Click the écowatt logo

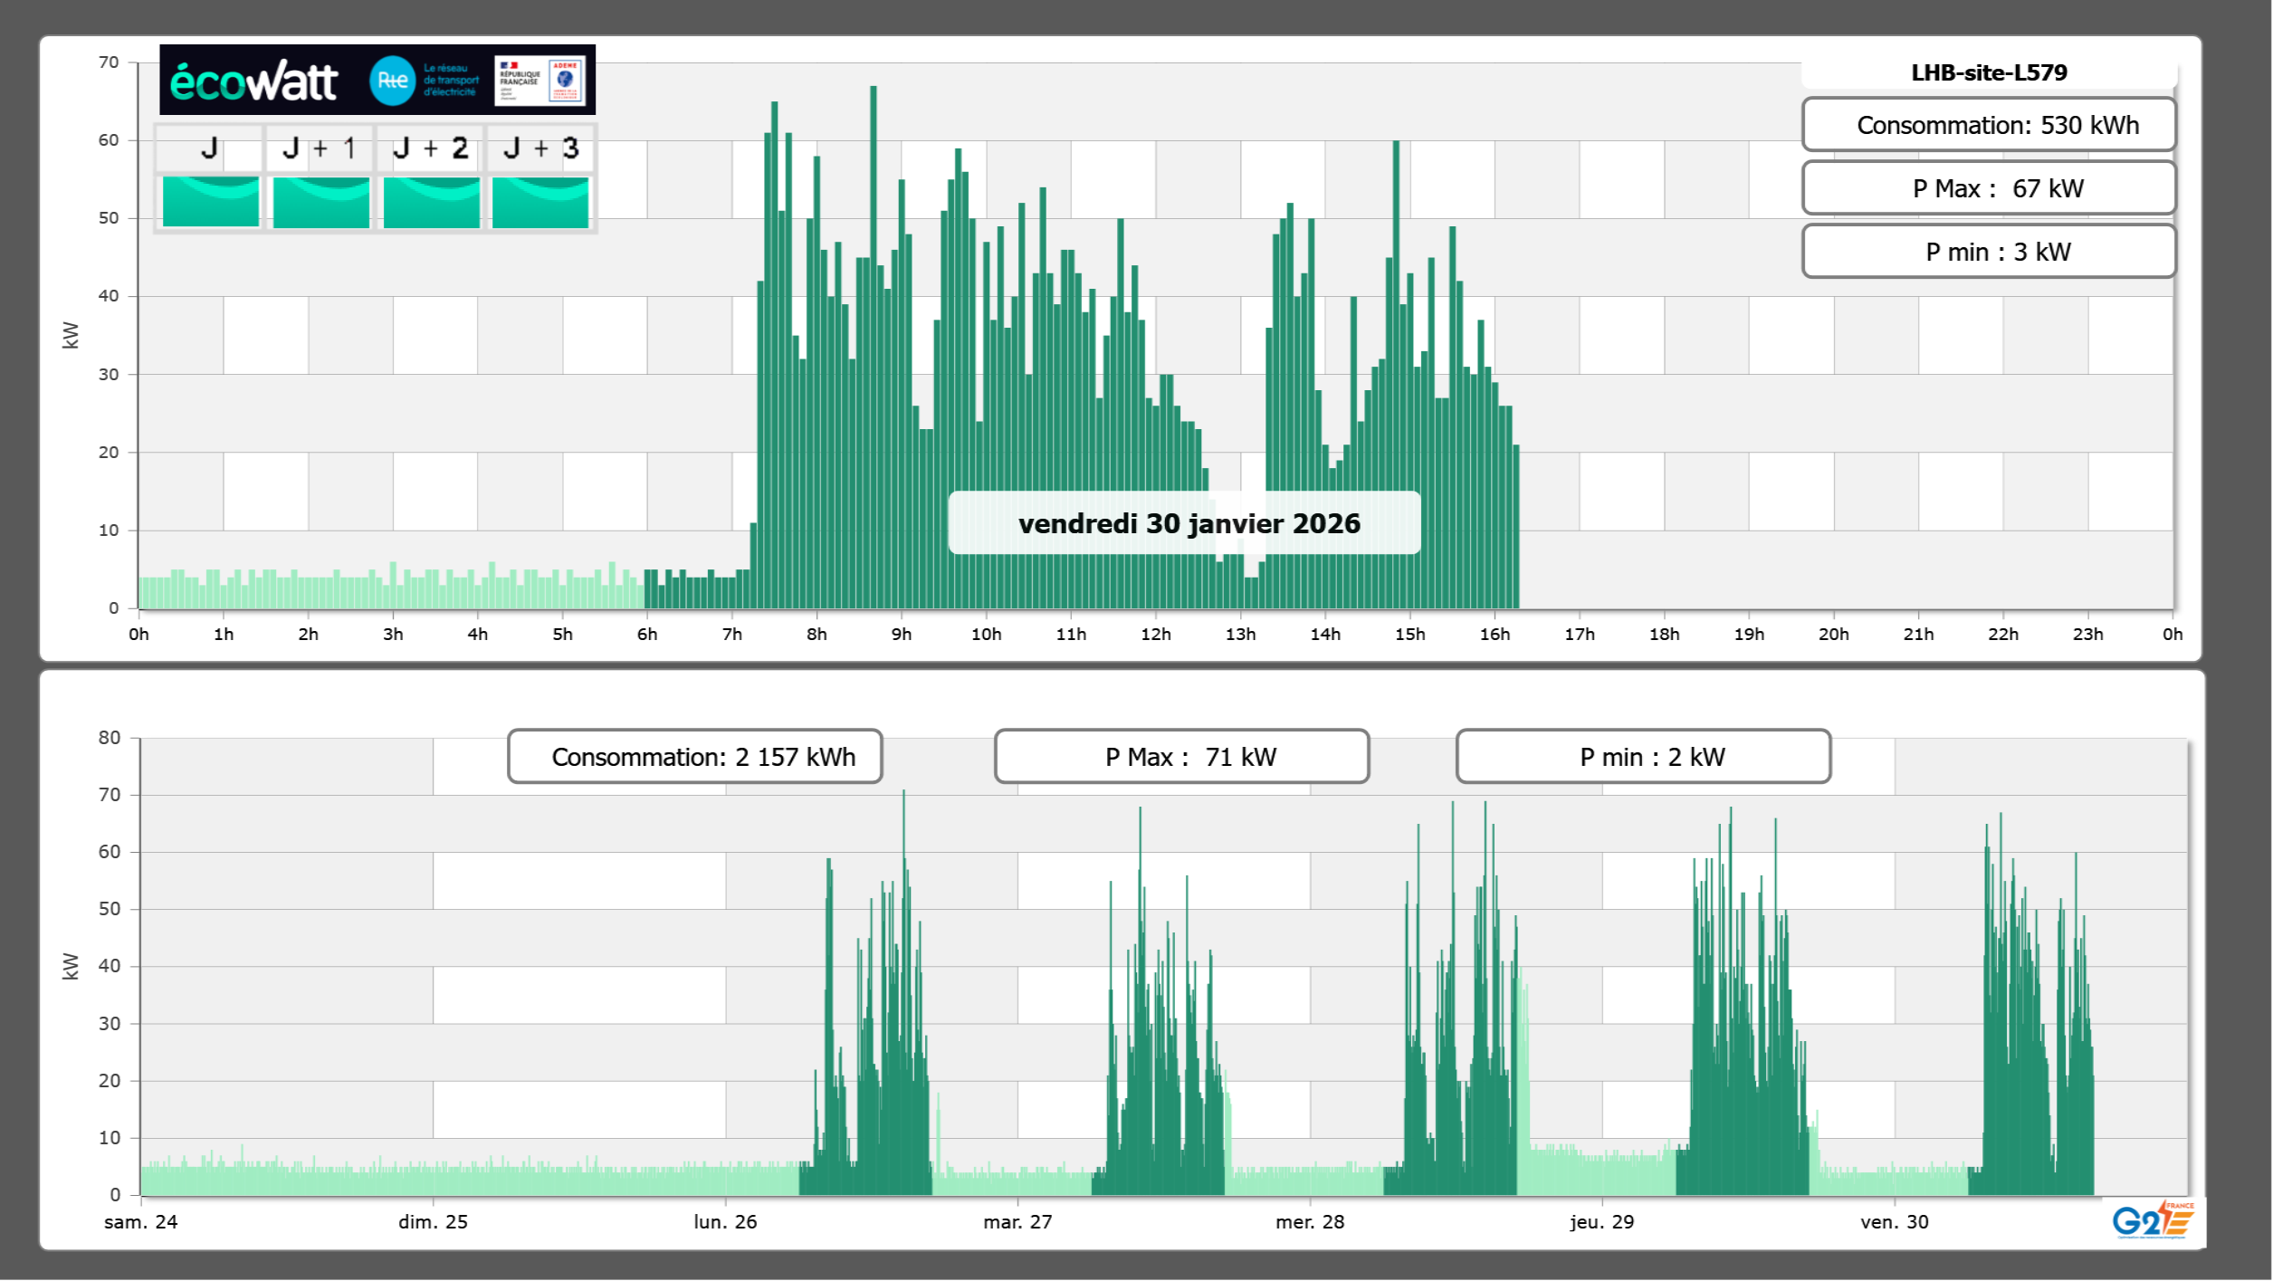point(253,81)
